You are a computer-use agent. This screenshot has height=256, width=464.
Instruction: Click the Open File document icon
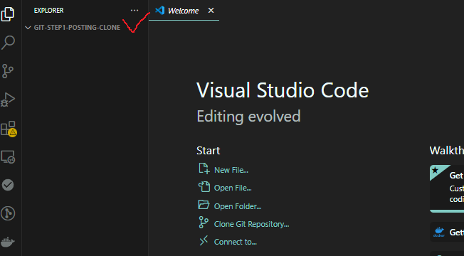pyautogui.click(x=204, y=187)
